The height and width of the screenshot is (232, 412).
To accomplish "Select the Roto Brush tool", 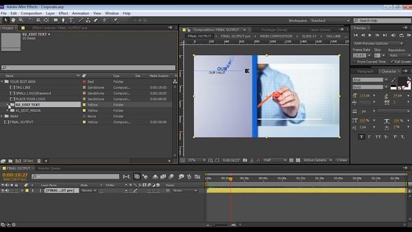I will point(106,20).
